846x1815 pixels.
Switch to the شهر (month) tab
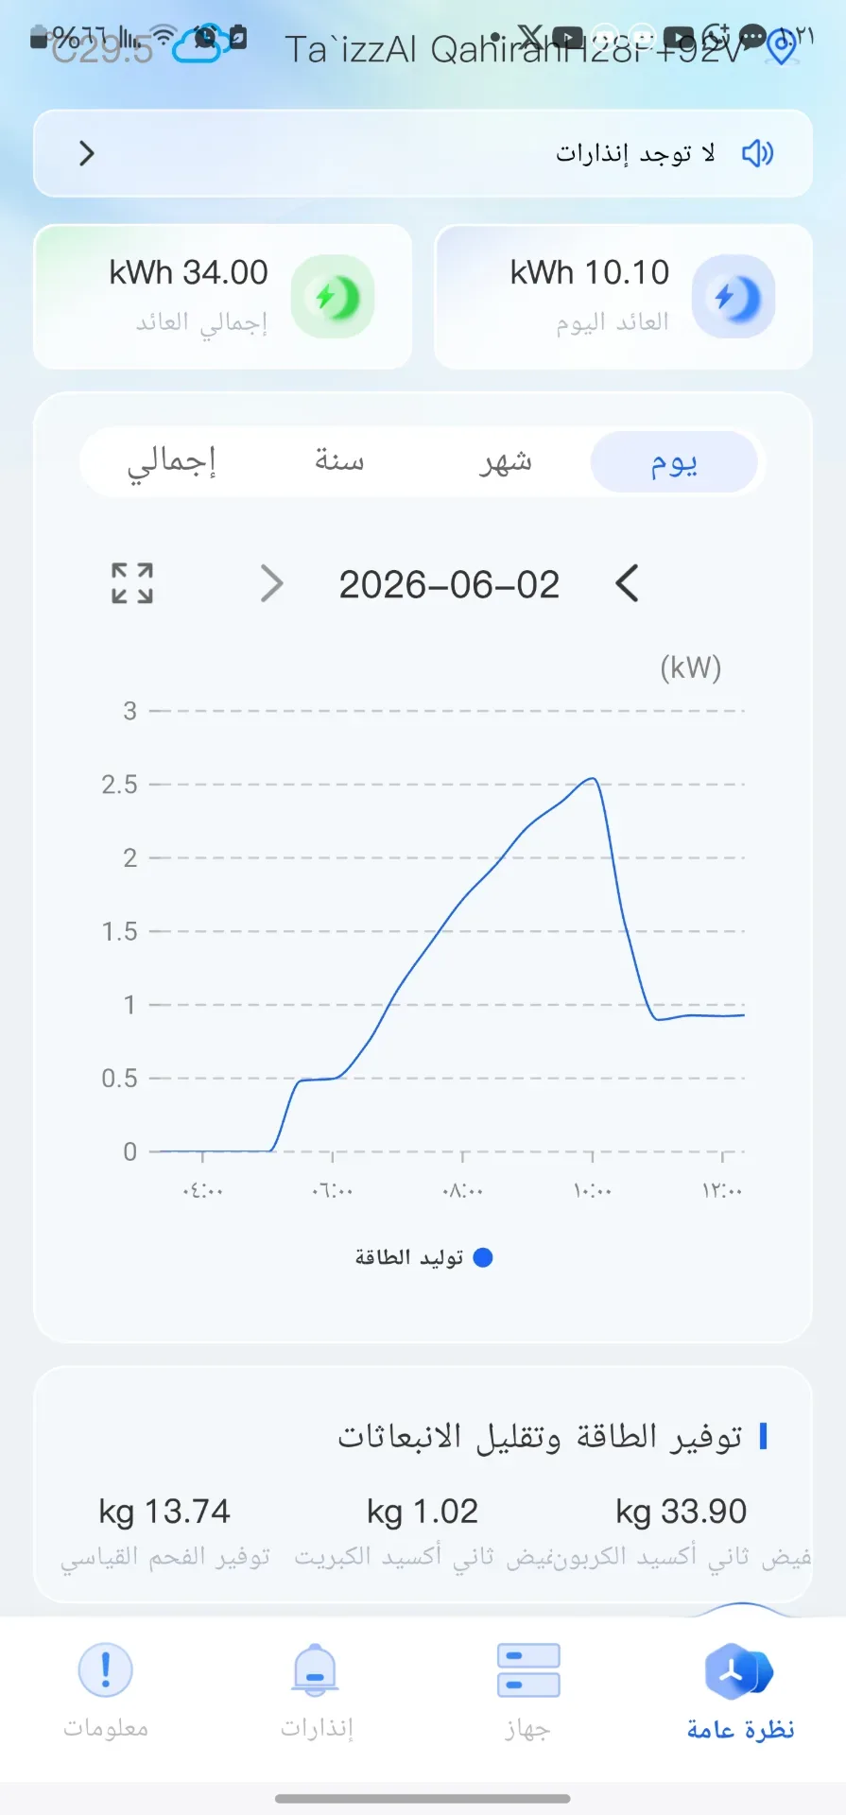[506, 462]
